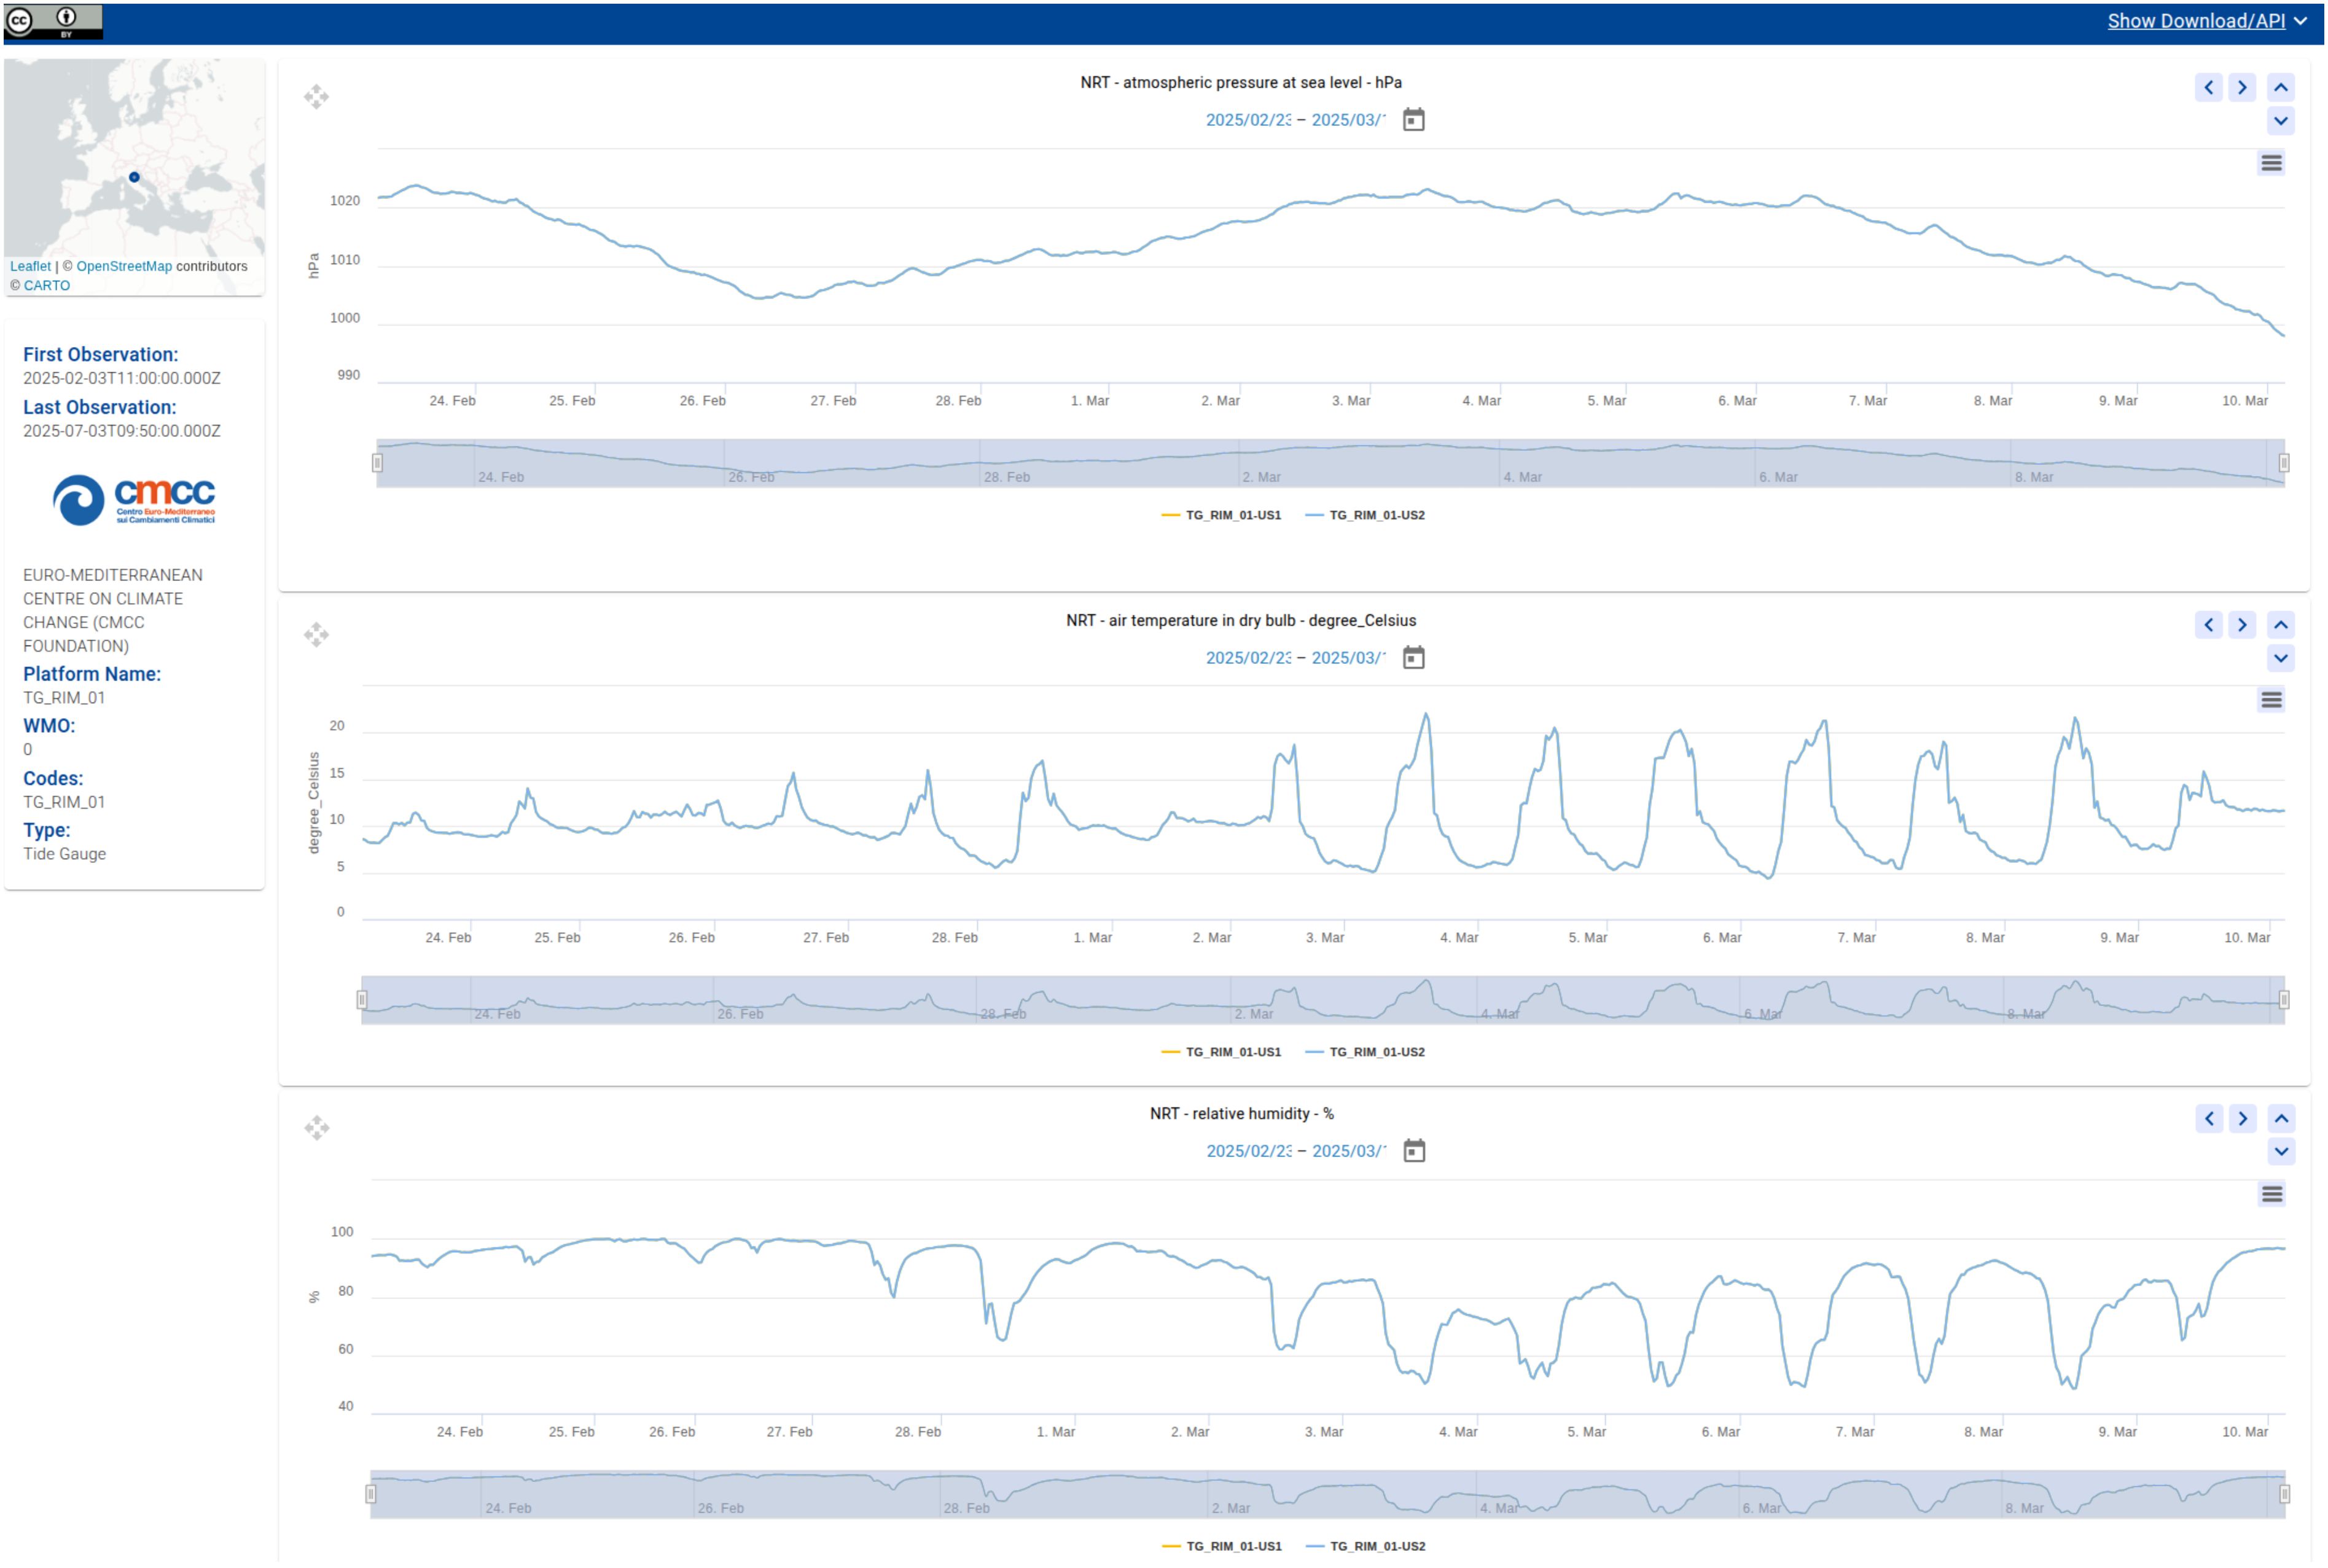
Task: Go to previous period on air temperature chart
Action: [x=2208, y=625]
